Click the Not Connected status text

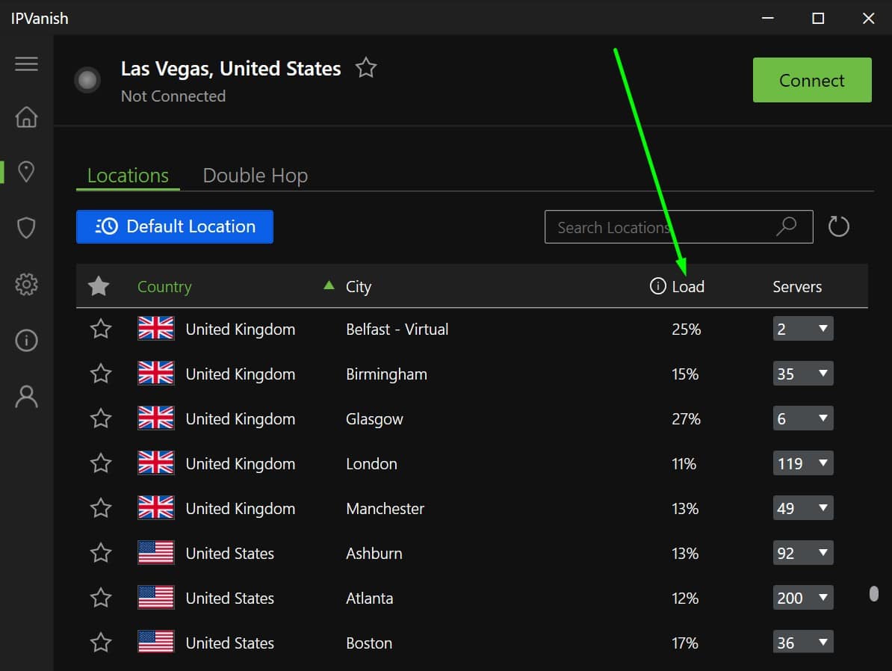point(173,96)
